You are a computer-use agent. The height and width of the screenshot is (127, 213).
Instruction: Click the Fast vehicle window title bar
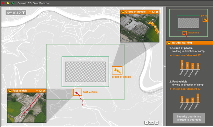(x=27, y=91)
